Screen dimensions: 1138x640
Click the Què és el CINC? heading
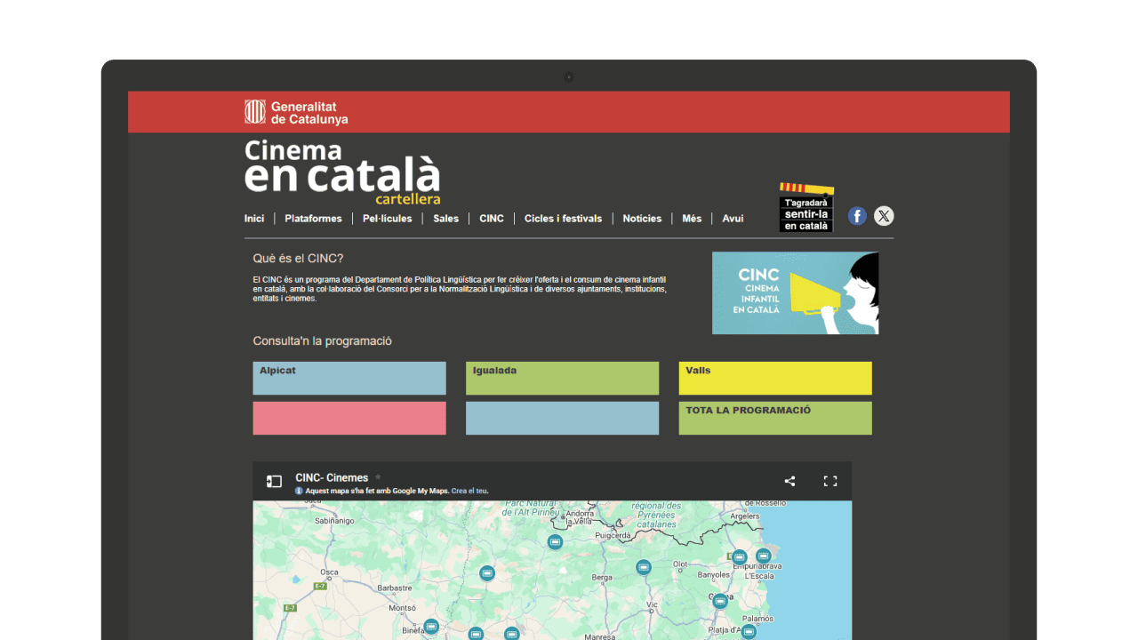click(298, 259)
